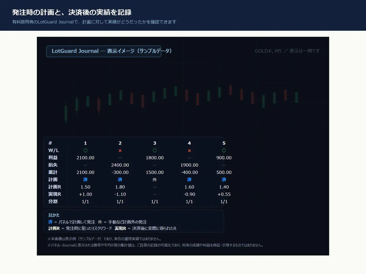
Task: Select trade column header 2
Action: pyautogui.click(x=120, y=143)
